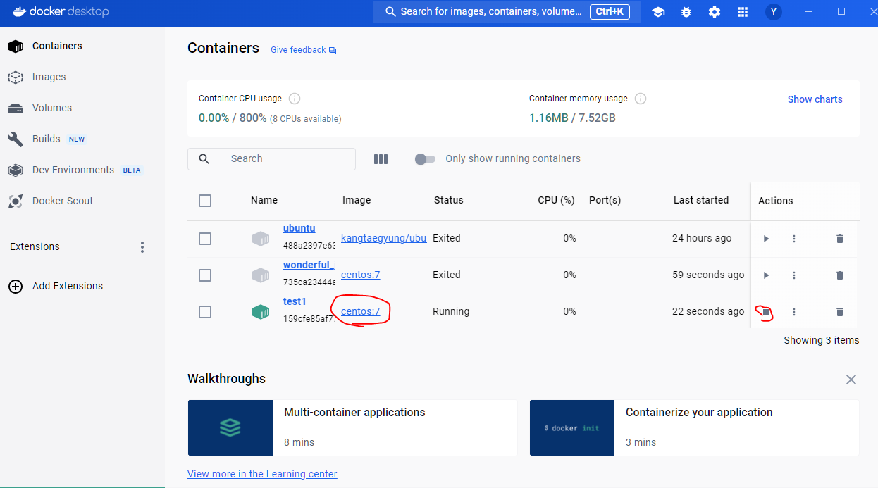Sort by Image column header
This screenshot has width=878, height=488.
(357, 201)
